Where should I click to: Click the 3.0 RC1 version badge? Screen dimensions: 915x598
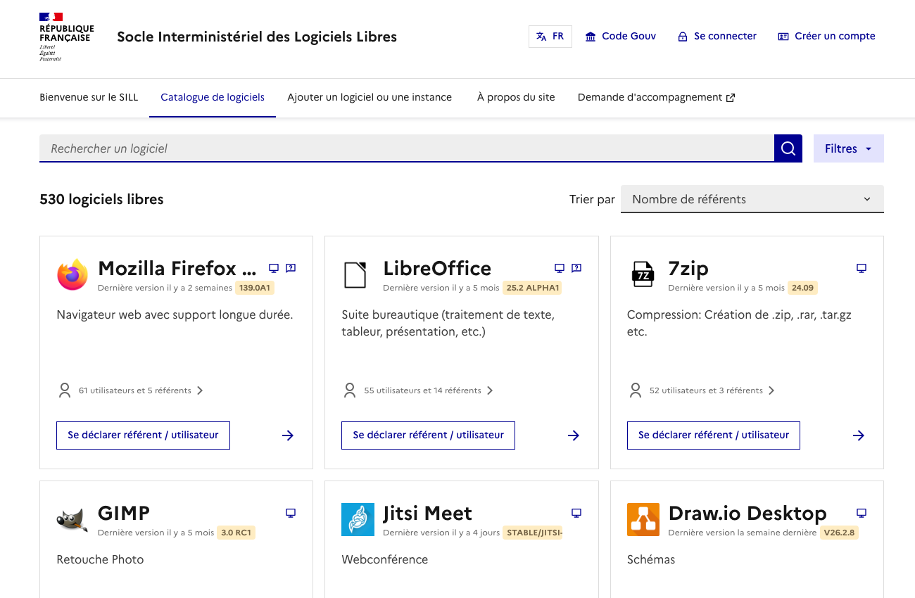(x=236, y=533)
